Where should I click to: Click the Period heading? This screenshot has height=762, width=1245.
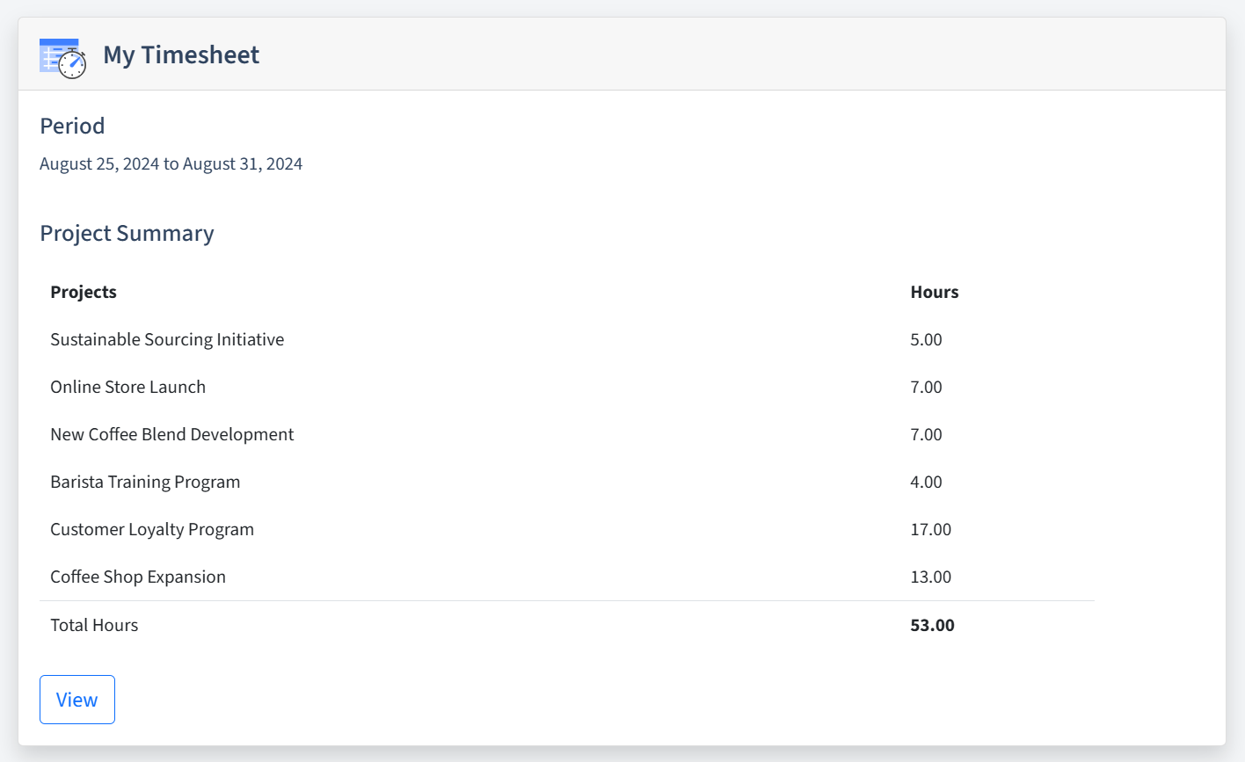point(72,126)
